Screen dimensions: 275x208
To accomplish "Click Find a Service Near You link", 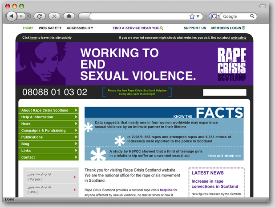I will pyautogui.click(x=137, y=28).
